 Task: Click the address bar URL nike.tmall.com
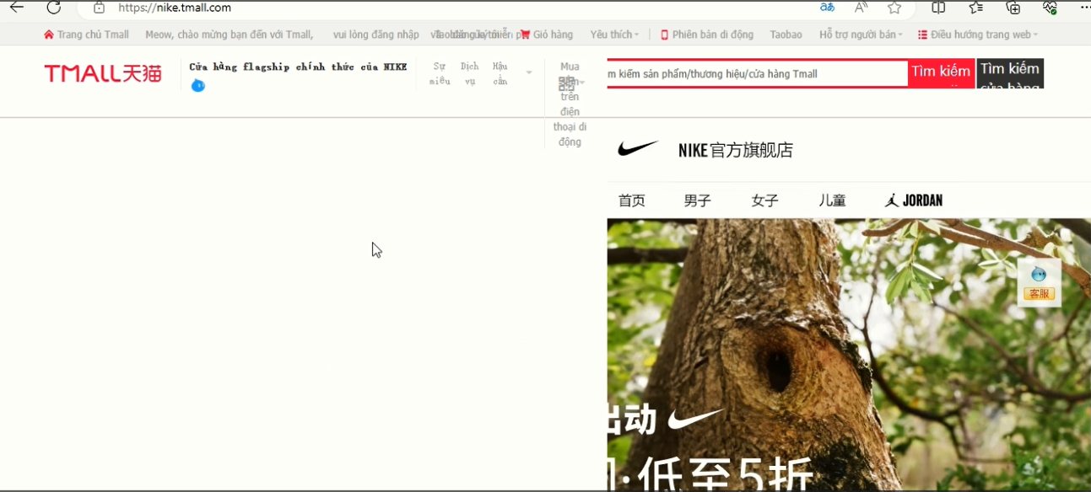pyautogui.click(x=175, y=8)
